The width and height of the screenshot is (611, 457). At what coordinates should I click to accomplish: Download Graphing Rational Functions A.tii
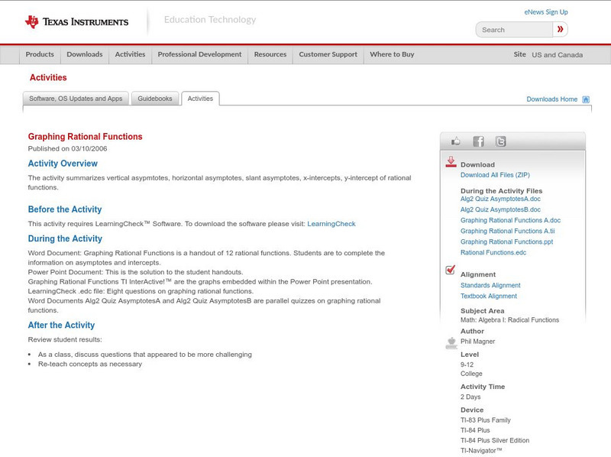(x=508, y=232)
